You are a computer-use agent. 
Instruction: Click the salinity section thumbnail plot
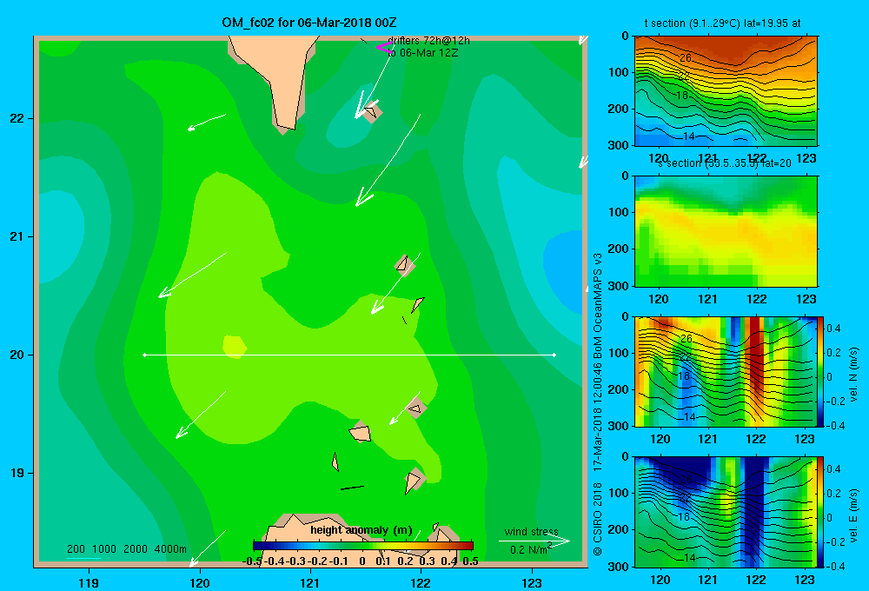[726, 231]
